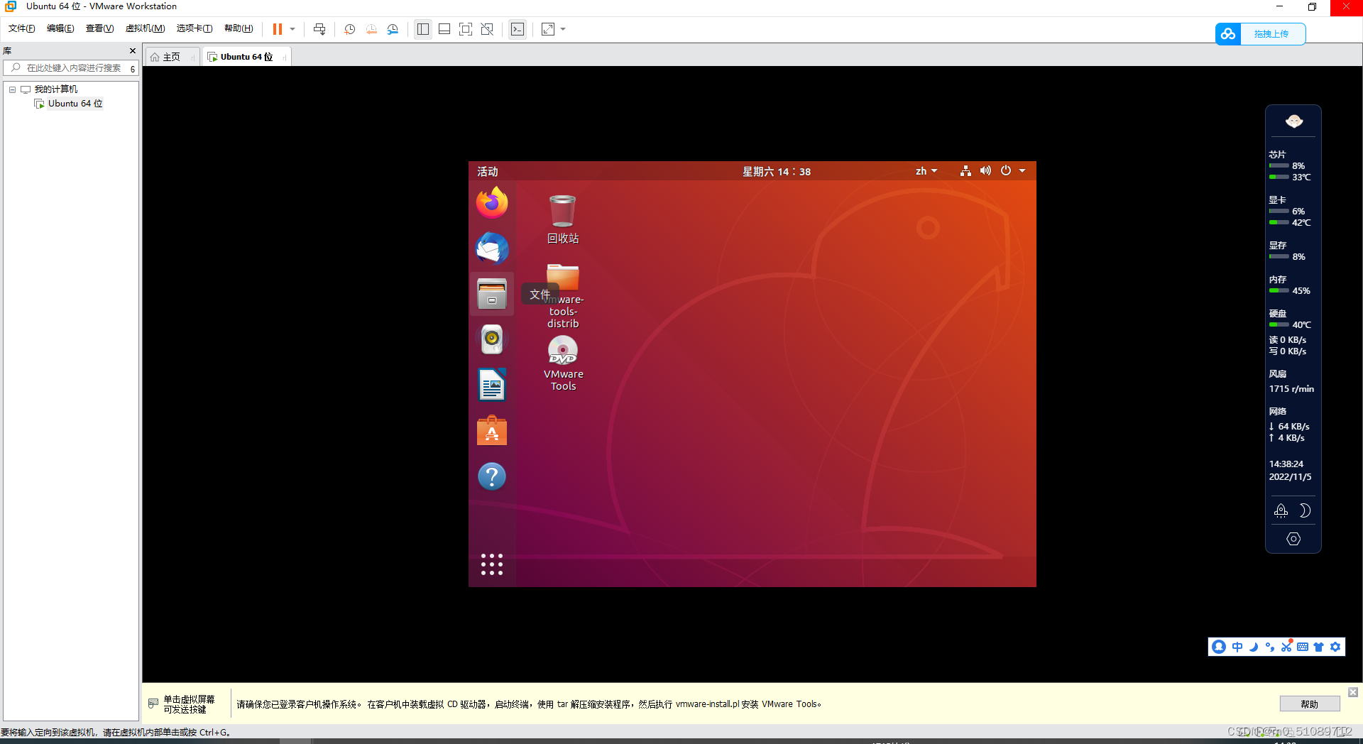Screen dimensions: 1363x744
Task: Toggle the thumbnail bar view icon
Action: (444, 29)
